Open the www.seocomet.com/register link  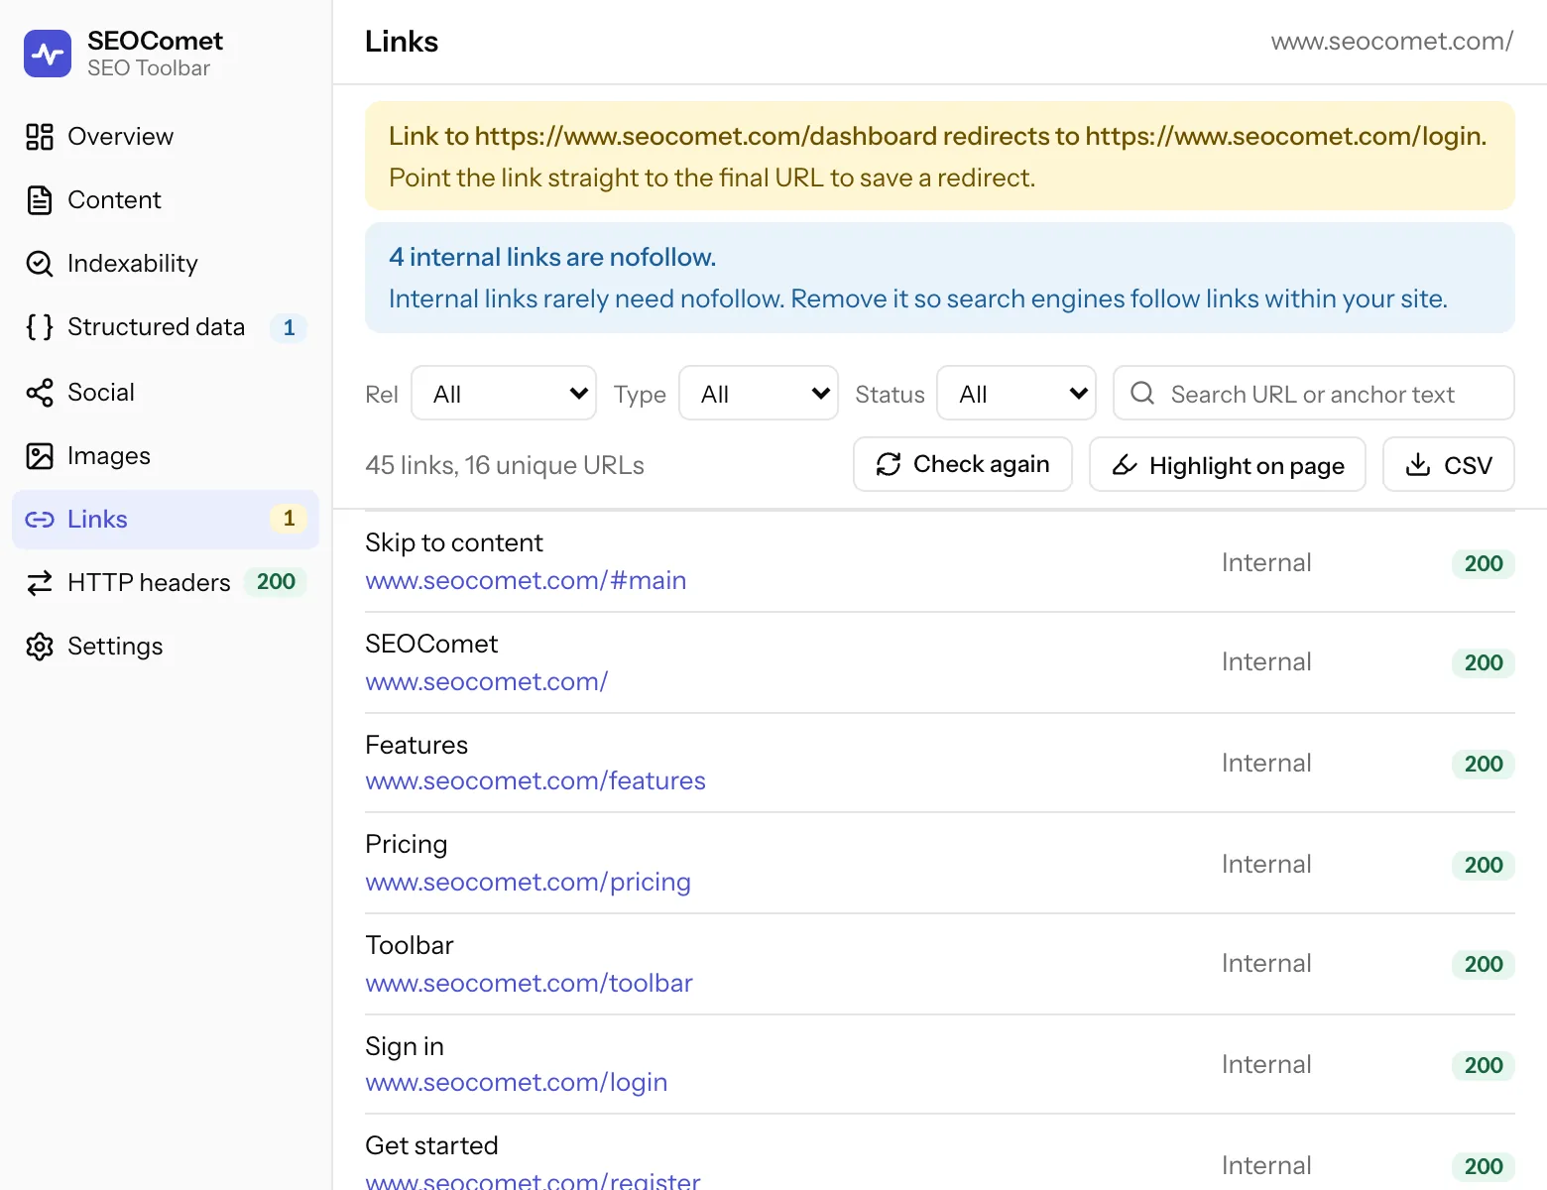click(533, 1180)
